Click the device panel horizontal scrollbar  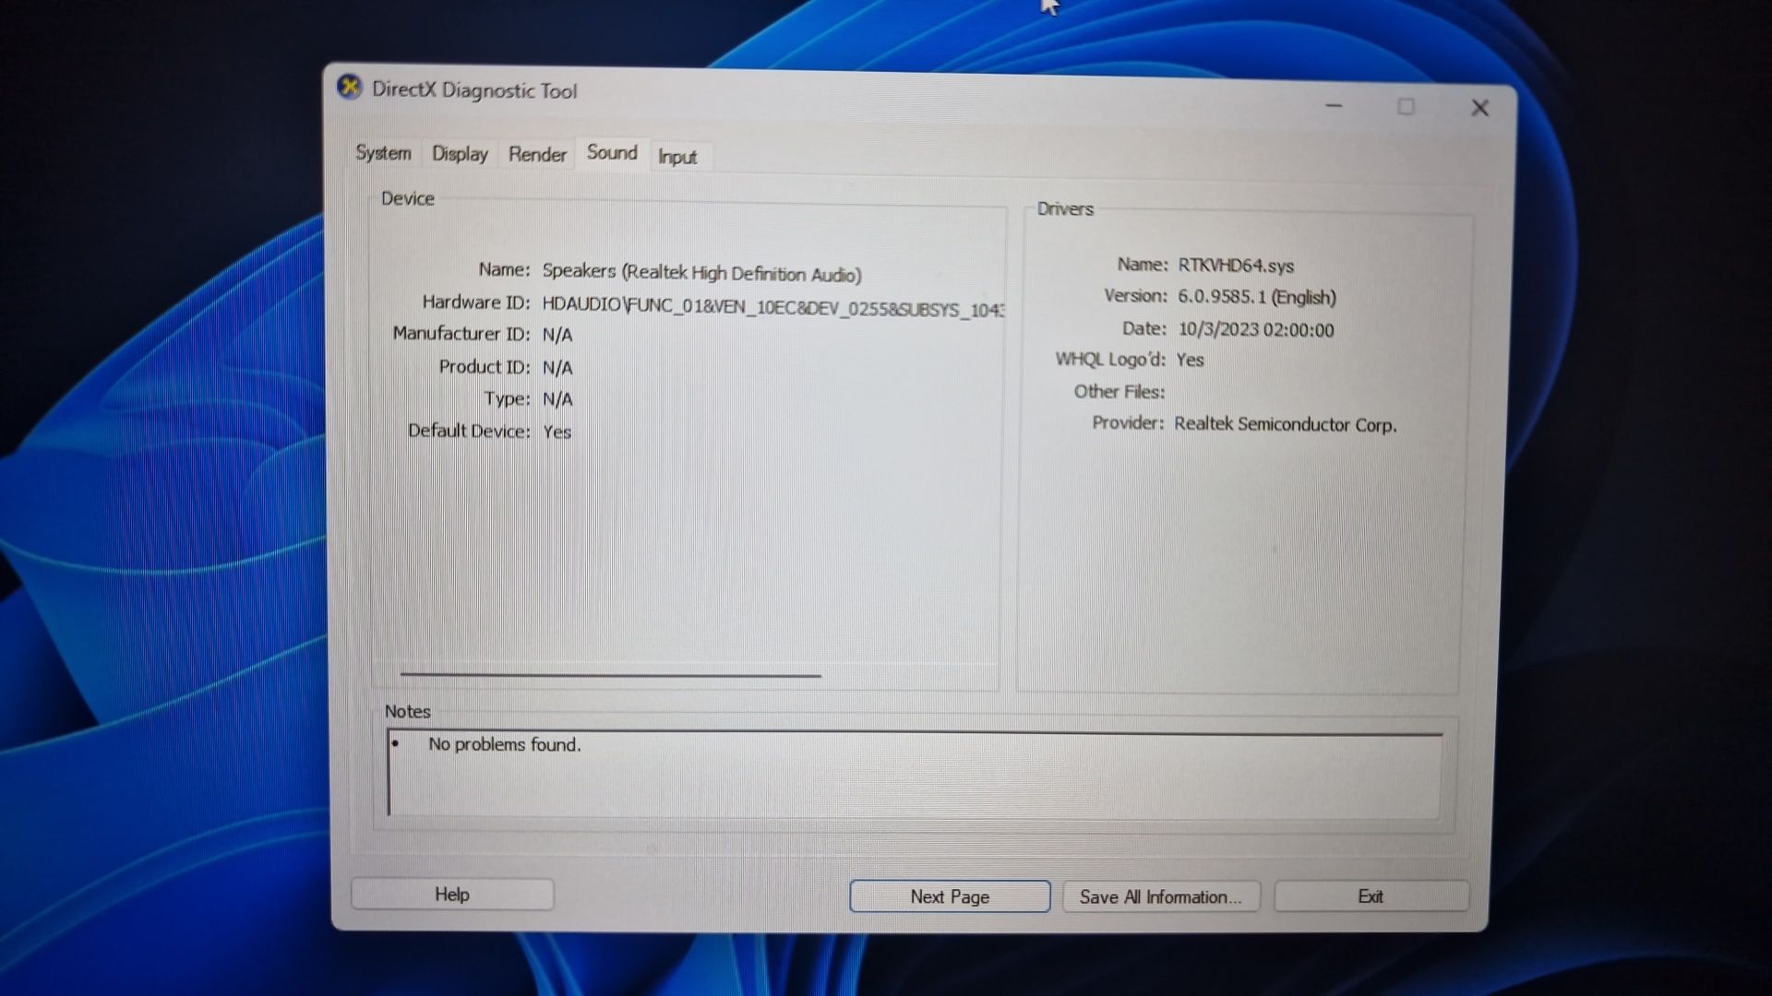click(610, 675)
